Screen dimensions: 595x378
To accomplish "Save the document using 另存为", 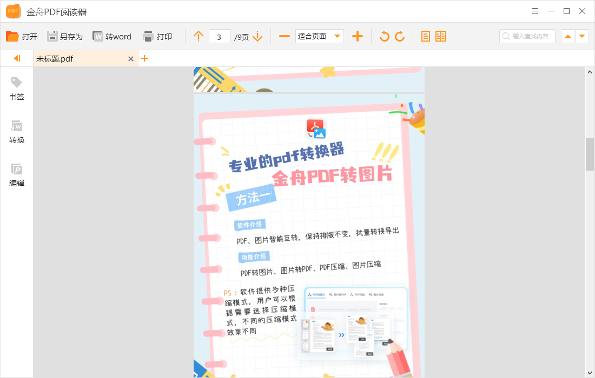I will pyautogui.click(x=65, y=36).
